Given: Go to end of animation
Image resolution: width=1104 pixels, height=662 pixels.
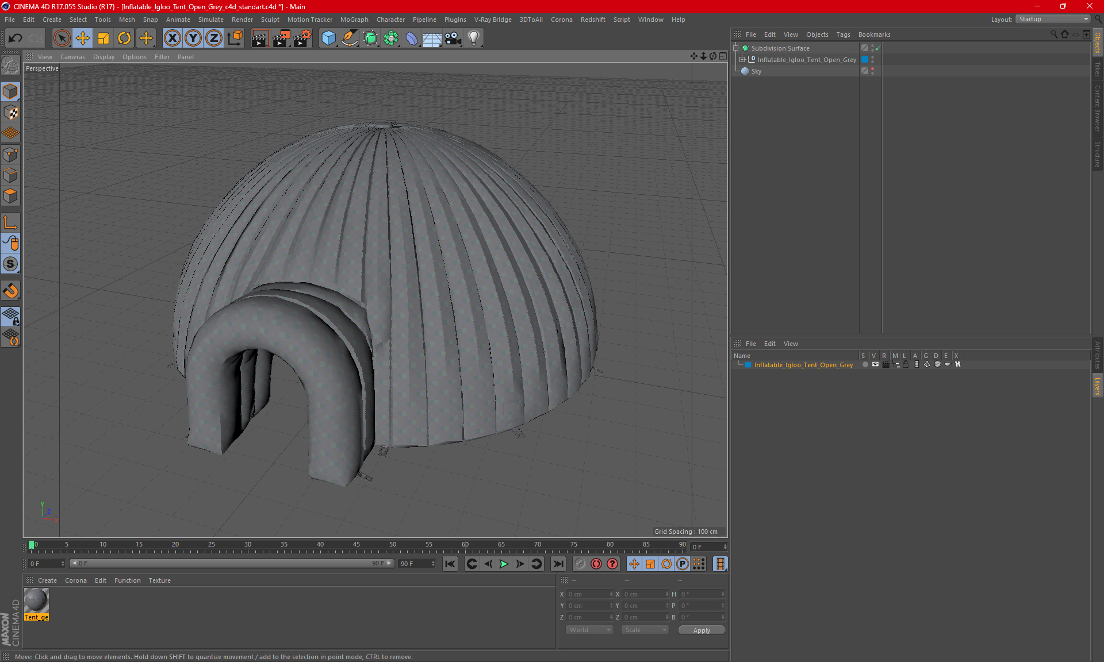Looking at the screenshot, I should (558, 564).
